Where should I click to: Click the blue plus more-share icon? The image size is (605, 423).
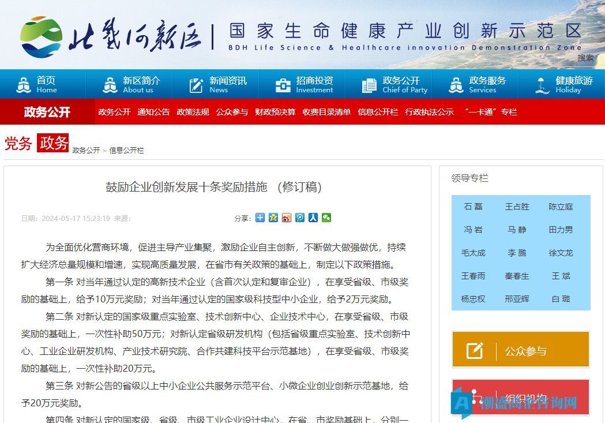click(x=260, y=218)
